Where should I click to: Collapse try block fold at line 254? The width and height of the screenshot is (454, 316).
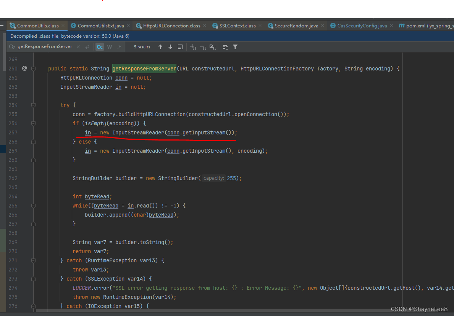point(33,105)
